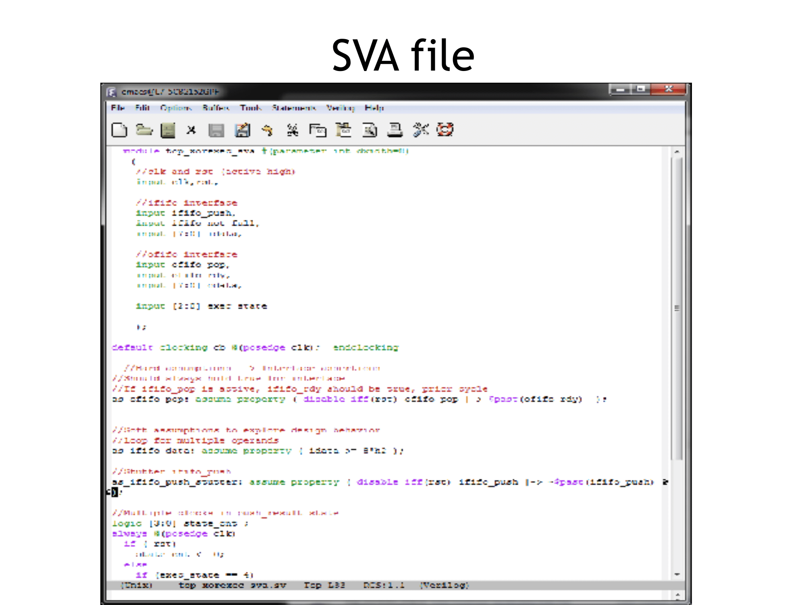Click the '//ififo interface' comment line
Viewport: 806px width, 605px height.
click(x=187, y=203)
